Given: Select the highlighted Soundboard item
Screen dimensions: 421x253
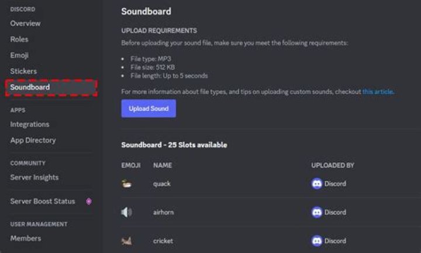Looking at the screenshot, I should click(51, 87).
